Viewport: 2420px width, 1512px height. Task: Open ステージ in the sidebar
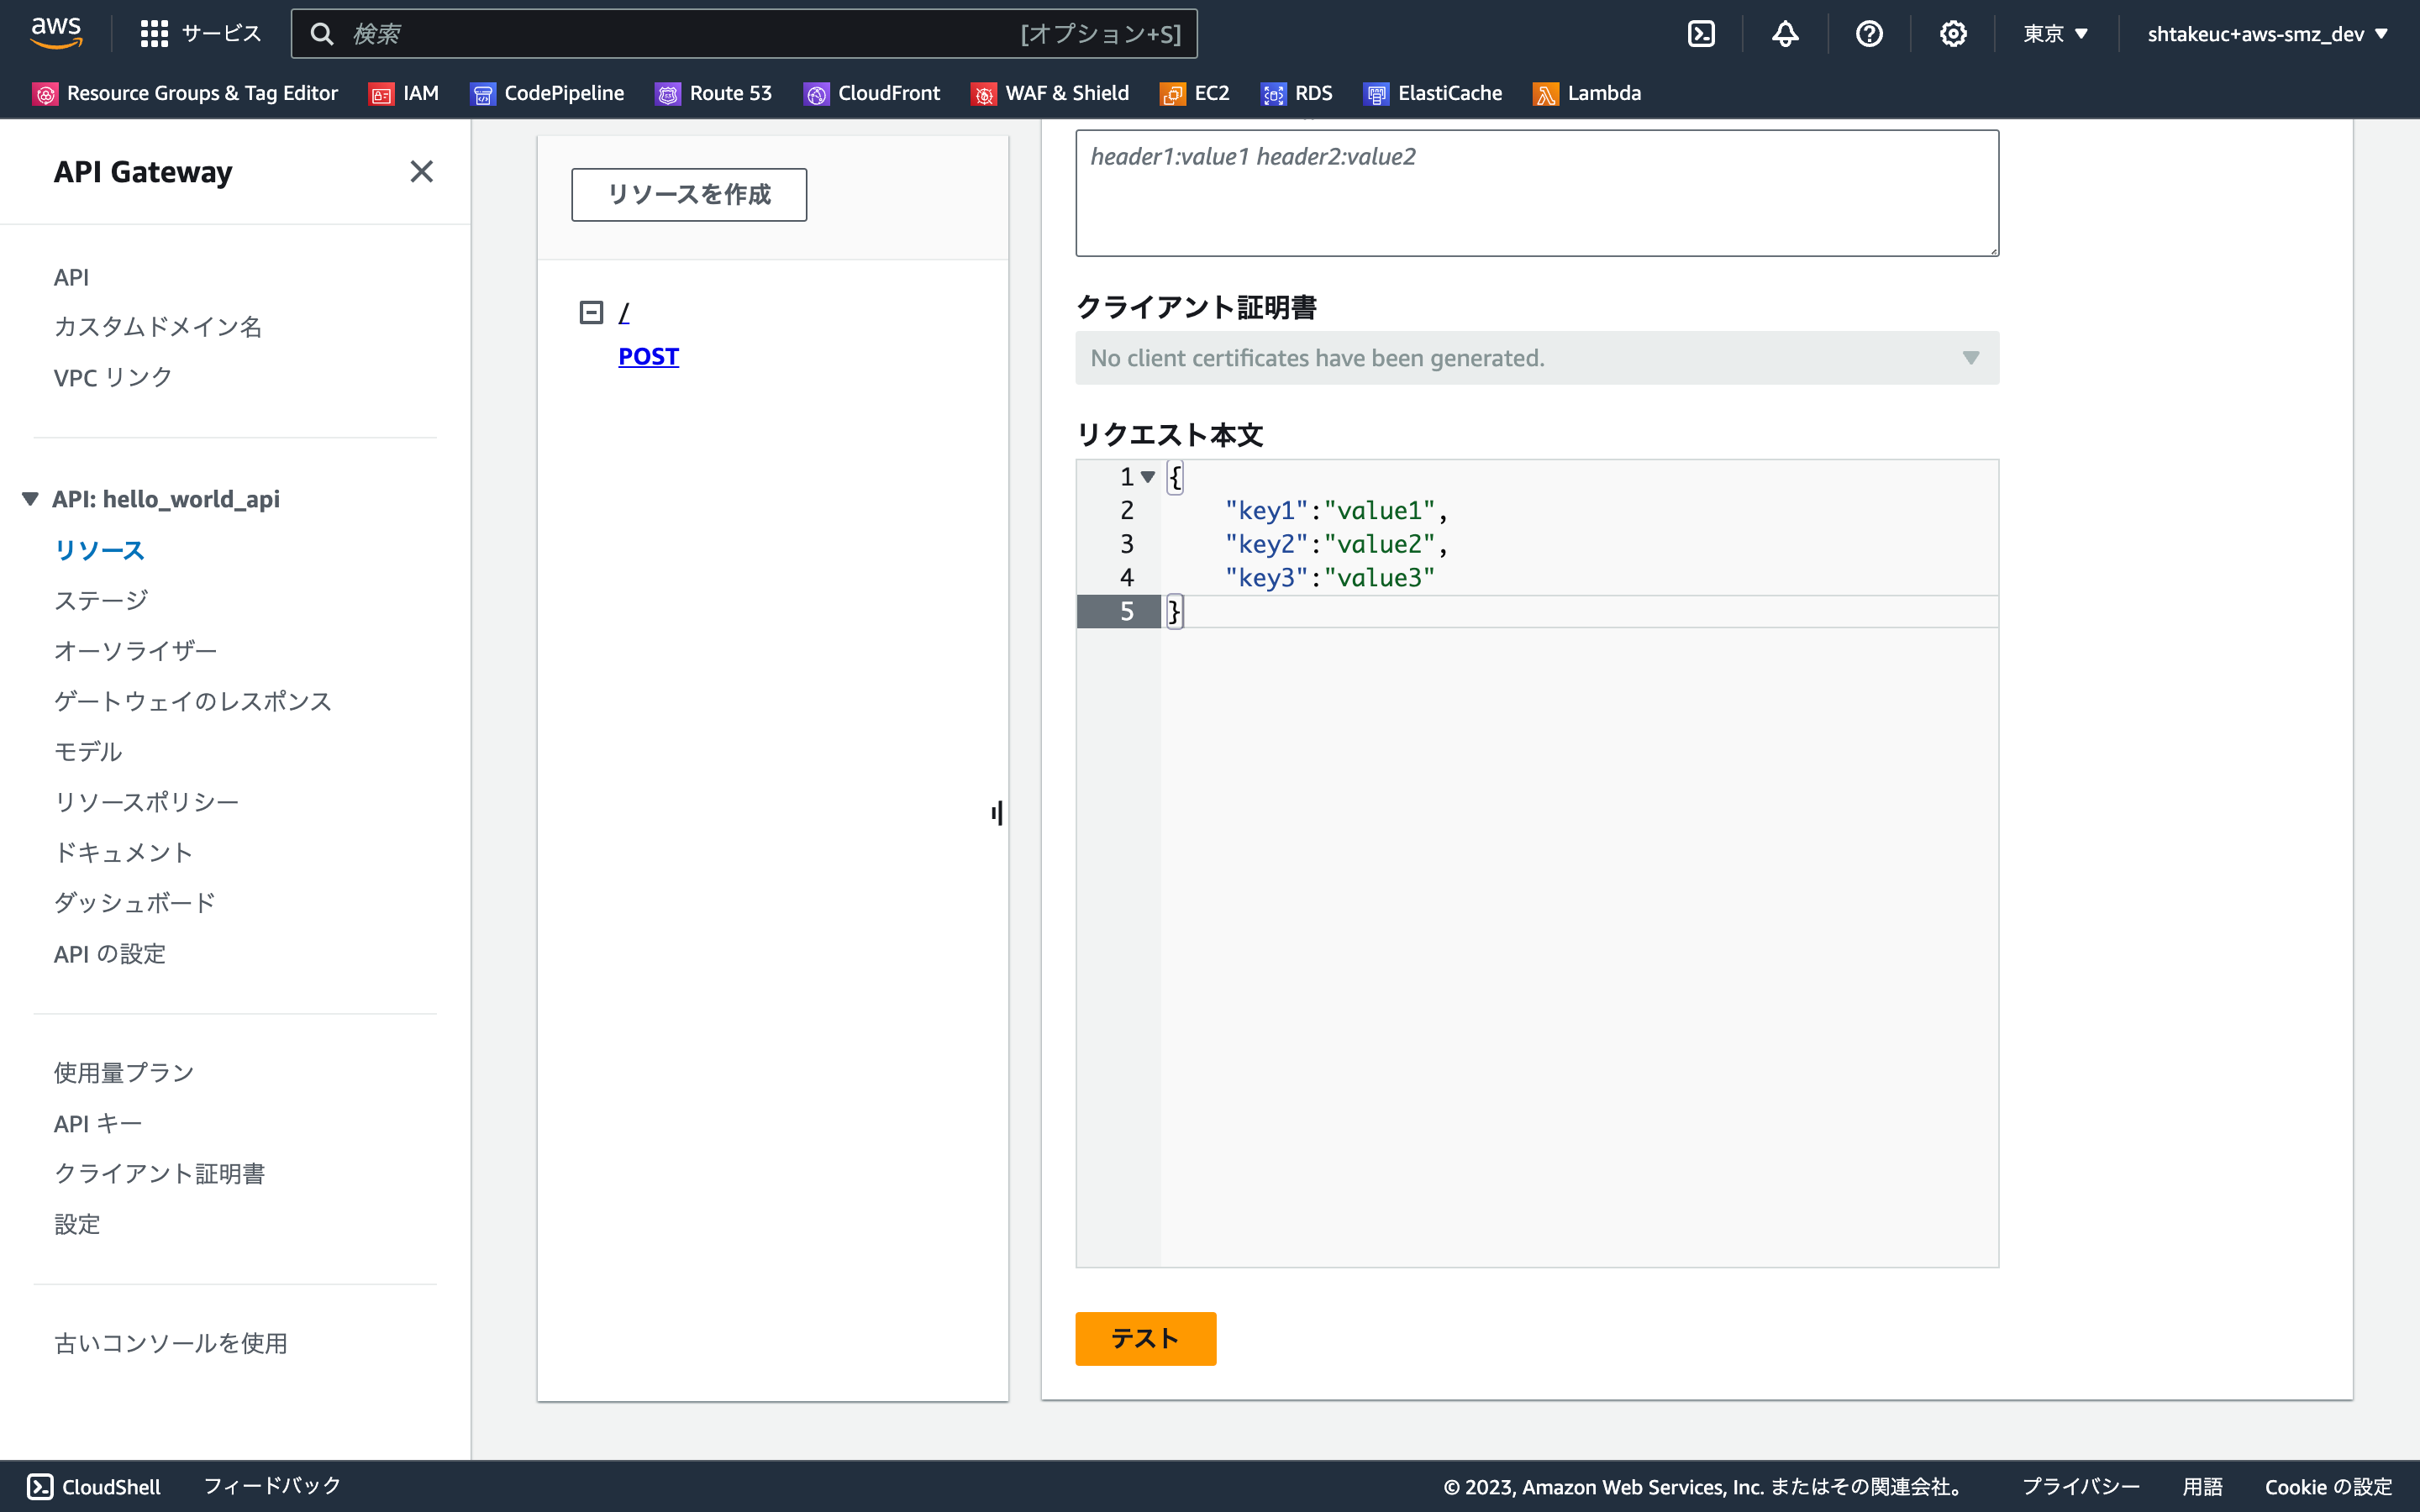[x=101, y=600]
